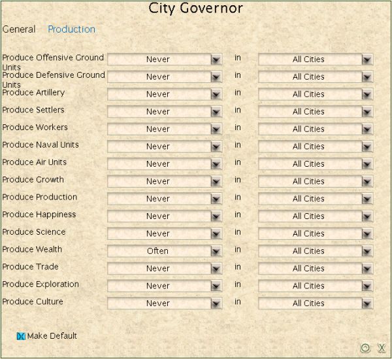Click the circle confirm icon at bottom right
Viewport: 392px width, 359px height.
365,348
